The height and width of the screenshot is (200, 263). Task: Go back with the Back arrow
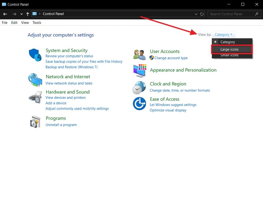5,14
